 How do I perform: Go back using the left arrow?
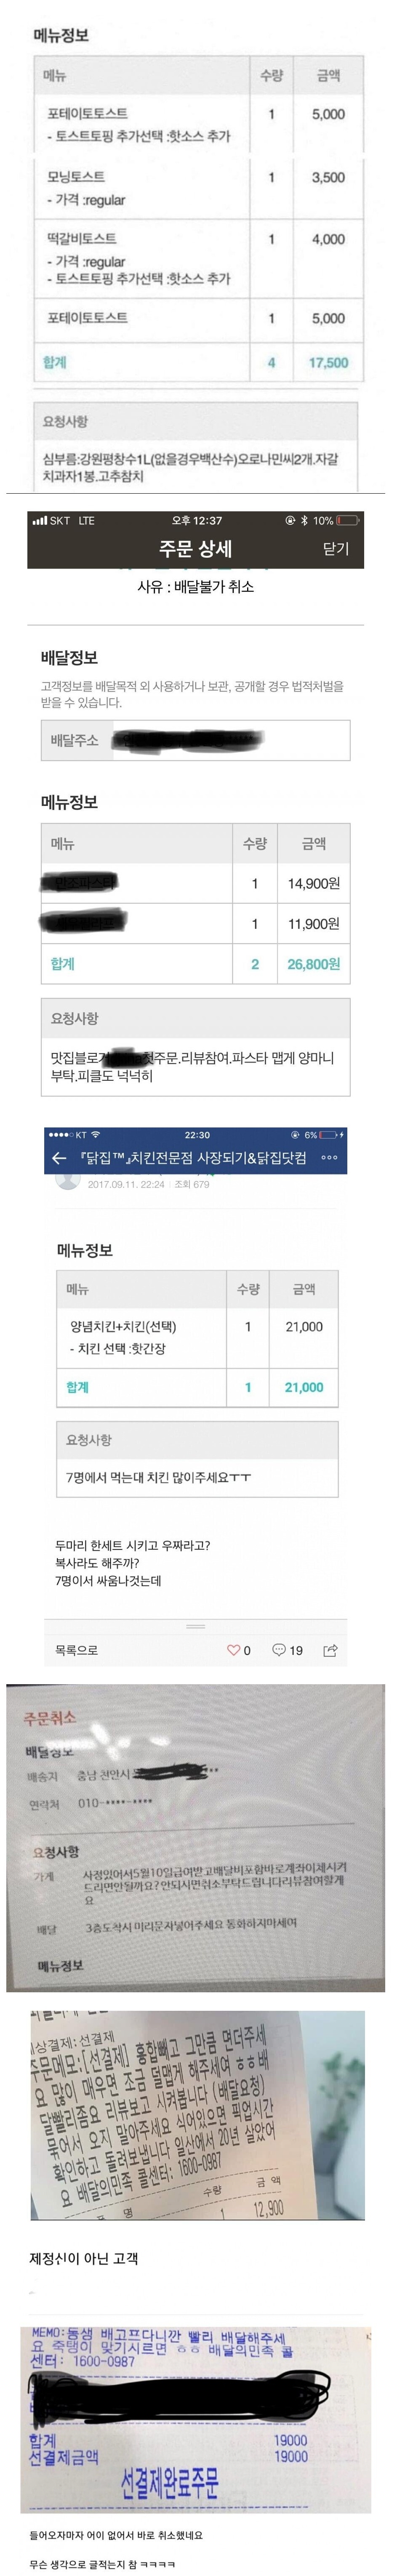click(59, 1157)
